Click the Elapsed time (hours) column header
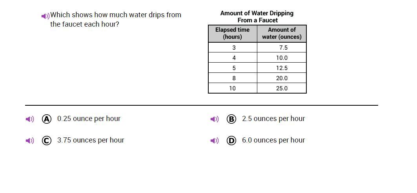 pos(233,33)
